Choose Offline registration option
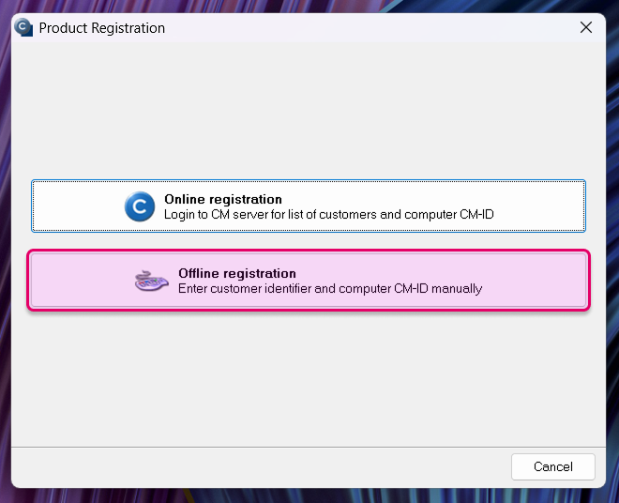This screenshot has width=619, height=503. [x=309, y=281]
